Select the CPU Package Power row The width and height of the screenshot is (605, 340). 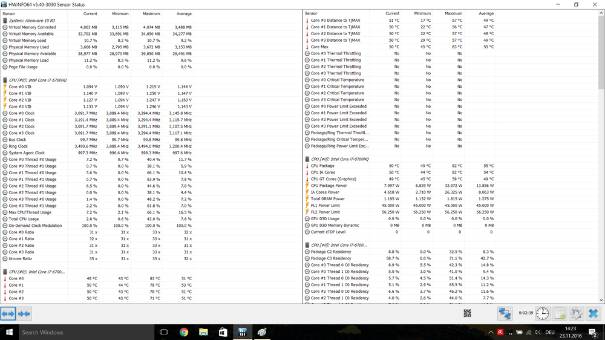pyautogui.click(x=329, y=186)
